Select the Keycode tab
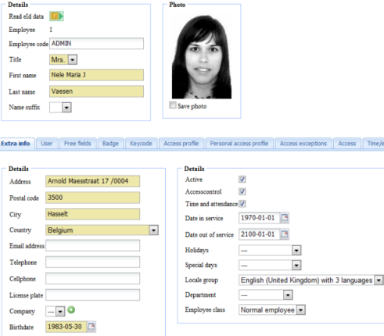Screen dimensions: 384x336 click(x=141, y=144)
